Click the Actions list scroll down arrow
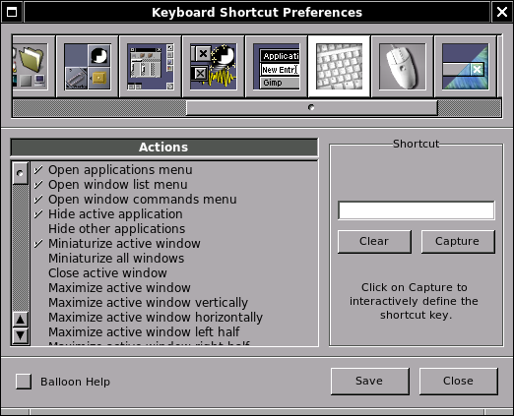The width and height of the screenshot is (514, 416). (x=21, y=335)
